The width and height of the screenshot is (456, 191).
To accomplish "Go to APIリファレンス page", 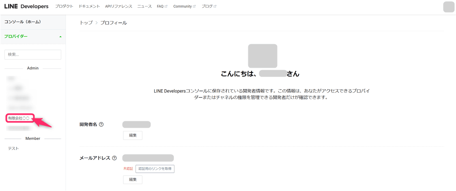I will pyautogui.click(x=118, y=6).
